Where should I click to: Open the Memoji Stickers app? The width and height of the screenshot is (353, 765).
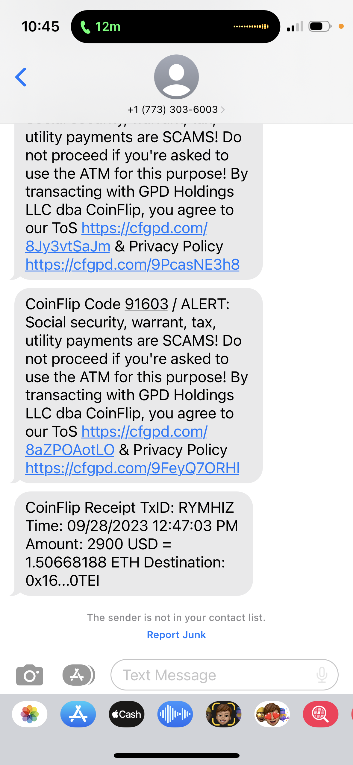tap(272, 714)
